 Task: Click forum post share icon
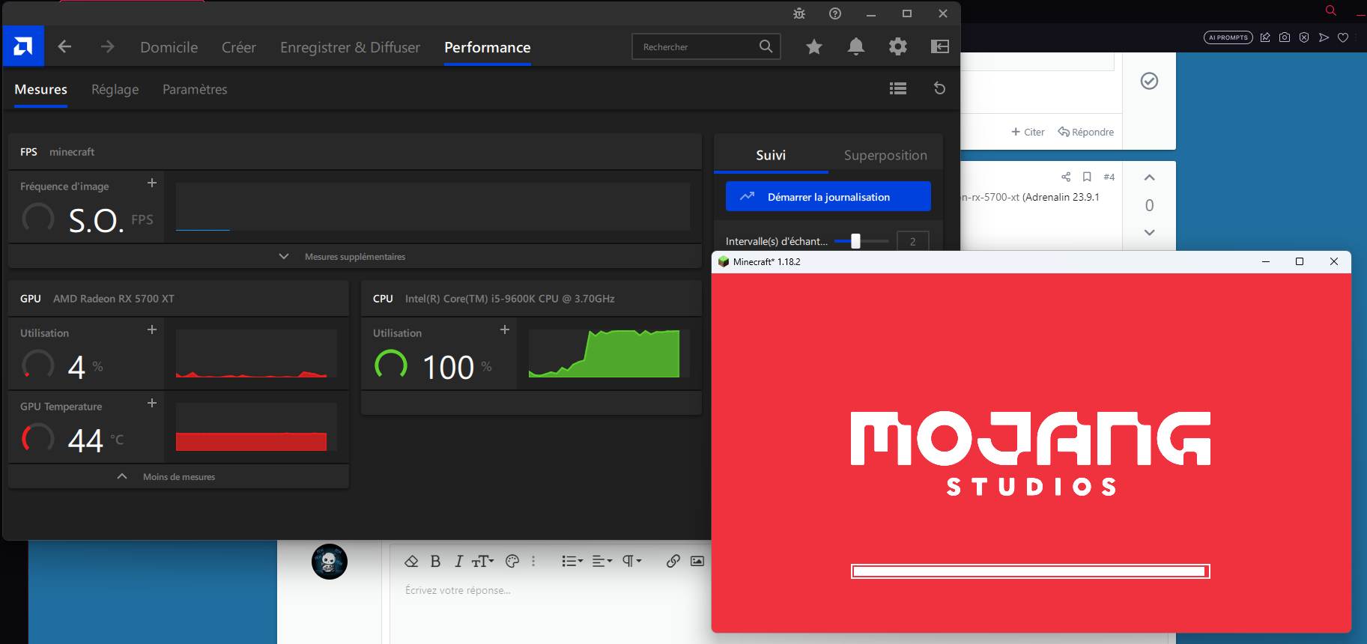[1066, 177]
